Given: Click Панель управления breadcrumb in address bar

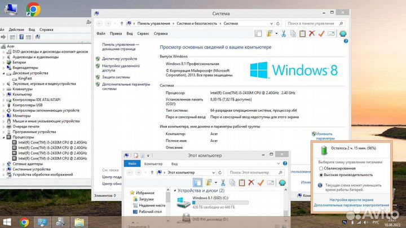Looking at the screenshot, I should [x=153, y=24].
